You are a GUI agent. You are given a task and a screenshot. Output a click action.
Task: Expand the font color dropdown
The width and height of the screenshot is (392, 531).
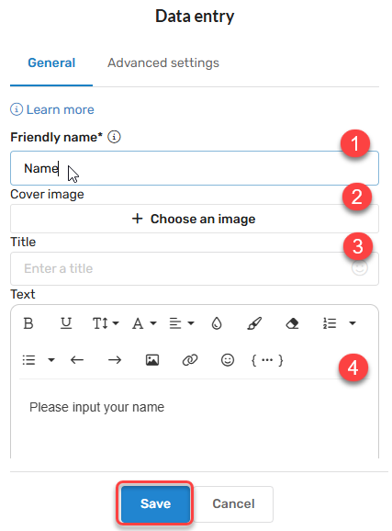(x=144, y=323)
